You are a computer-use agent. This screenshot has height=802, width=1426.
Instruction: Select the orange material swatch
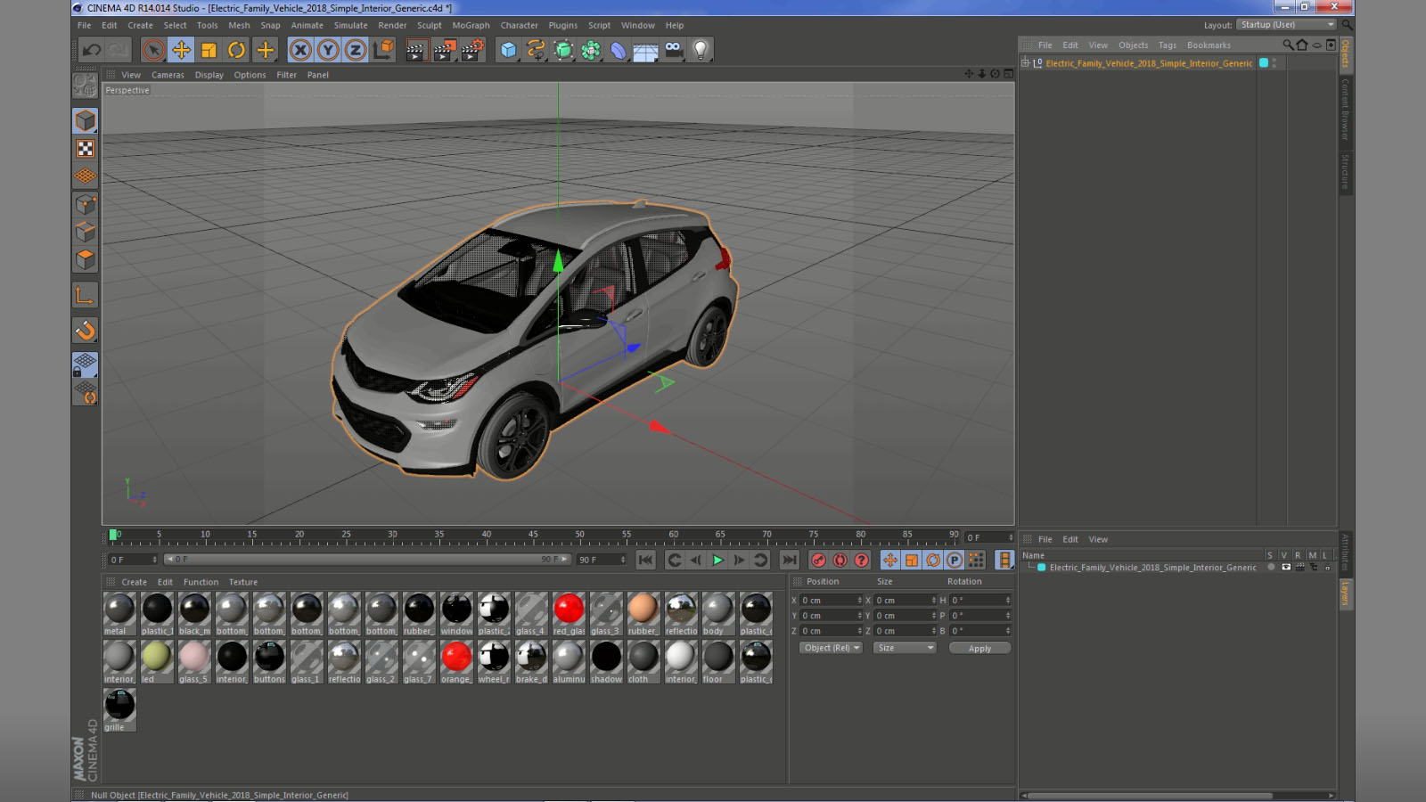coord(456,662)
